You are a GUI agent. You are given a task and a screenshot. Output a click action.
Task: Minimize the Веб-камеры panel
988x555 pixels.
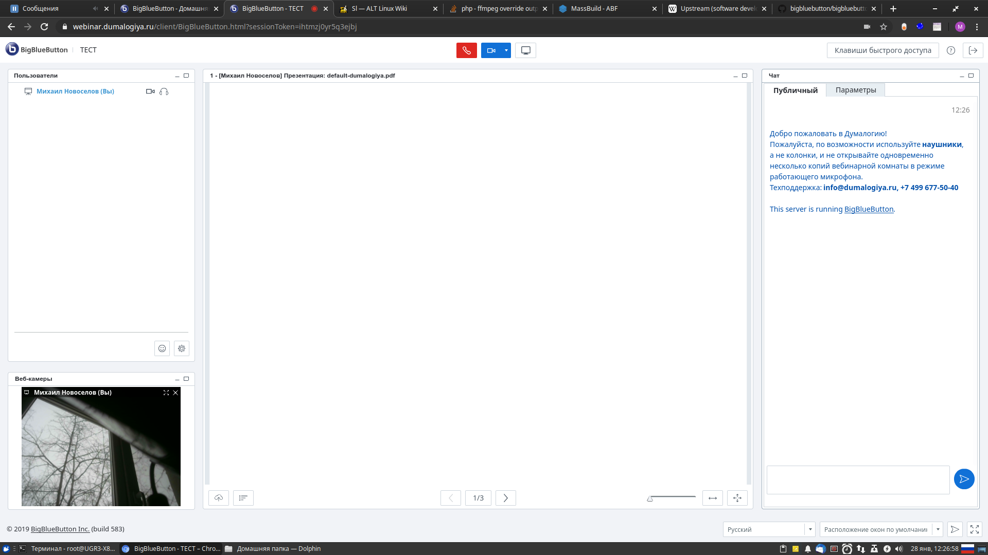tap(177, 379)
